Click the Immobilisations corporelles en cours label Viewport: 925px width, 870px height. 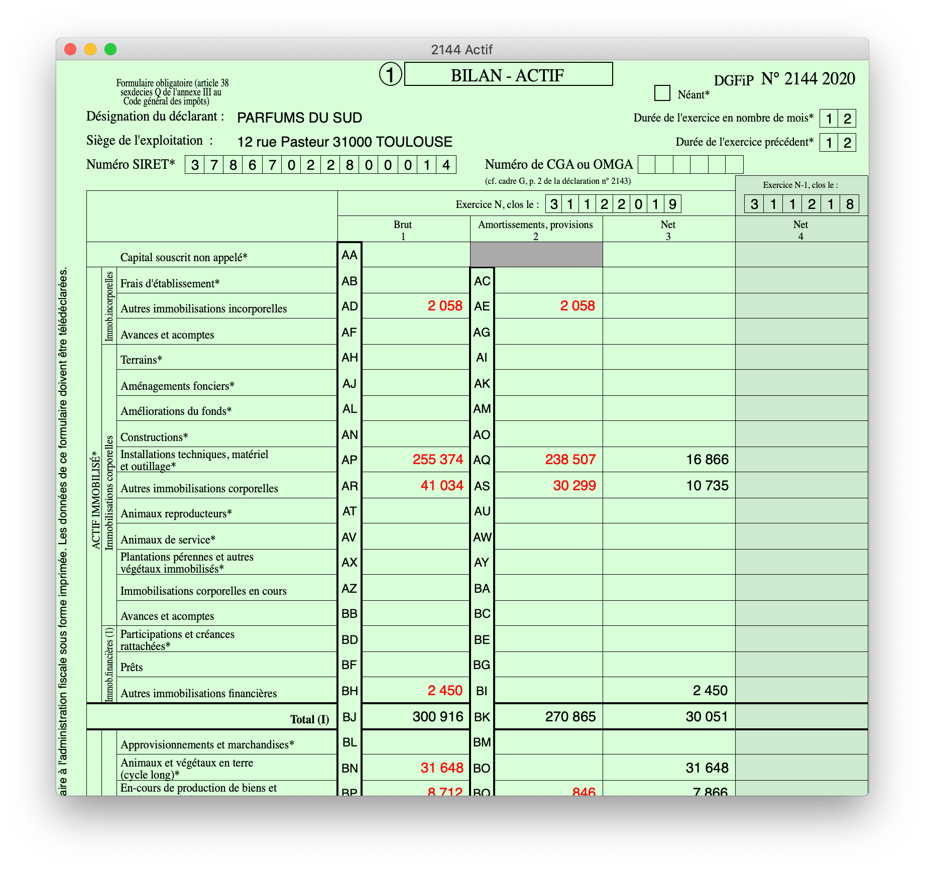[203, 591]
